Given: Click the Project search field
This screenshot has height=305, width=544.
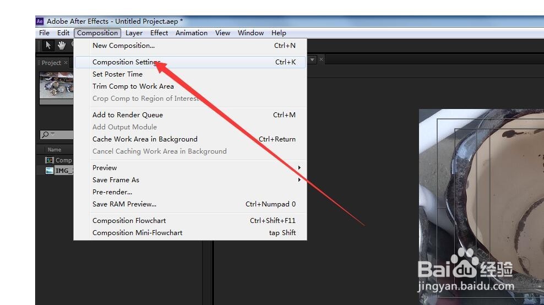Looking at the screenshot, I should tap(57, 135).
